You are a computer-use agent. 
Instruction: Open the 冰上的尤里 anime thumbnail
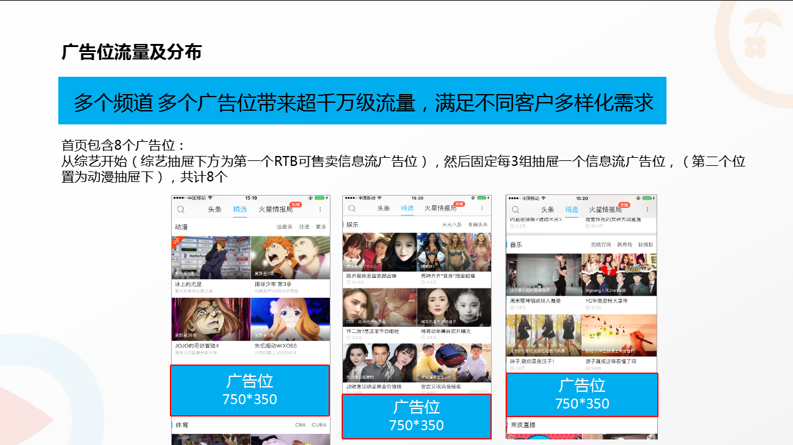click(211, 257)
